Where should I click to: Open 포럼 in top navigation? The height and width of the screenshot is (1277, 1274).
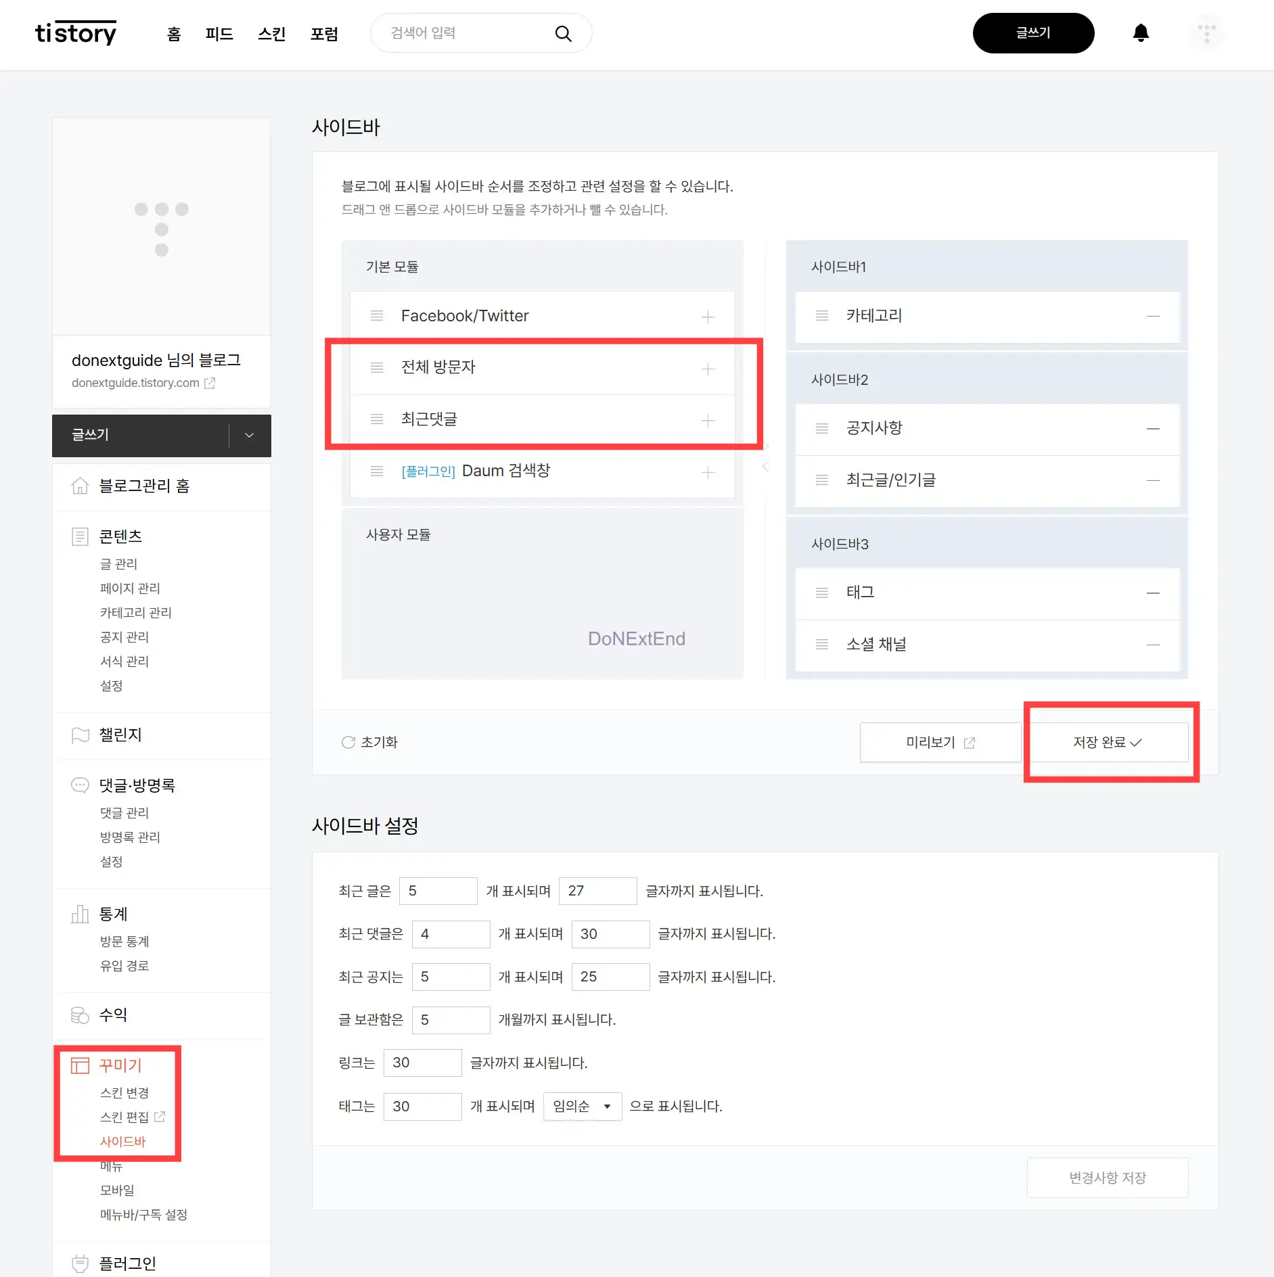pyautogui.click(x=324, y=34)
